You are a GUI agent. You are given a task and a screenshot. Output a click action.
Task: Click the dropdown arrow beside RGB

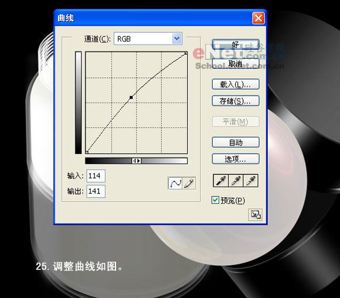click(x=177, y=39)
